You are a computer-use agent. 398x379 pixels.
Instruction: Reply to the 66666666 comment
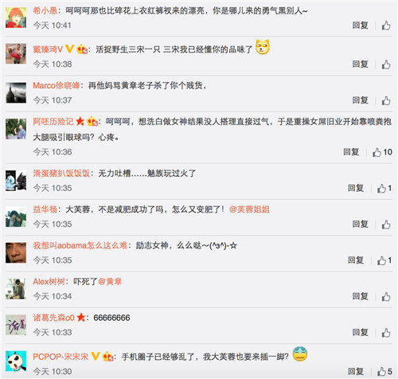[360, 333]
